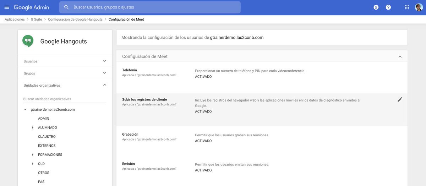Screen dimensions: 426x186
Task: Open the main hamburger menu
Action: tap(7, 7)
